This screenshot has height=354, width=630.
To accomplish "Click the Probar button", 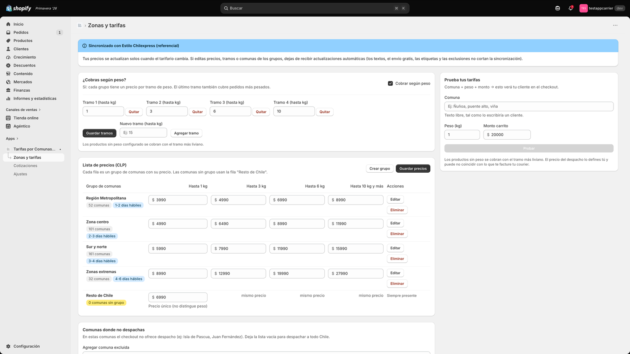I will click(x=529, y=148).
